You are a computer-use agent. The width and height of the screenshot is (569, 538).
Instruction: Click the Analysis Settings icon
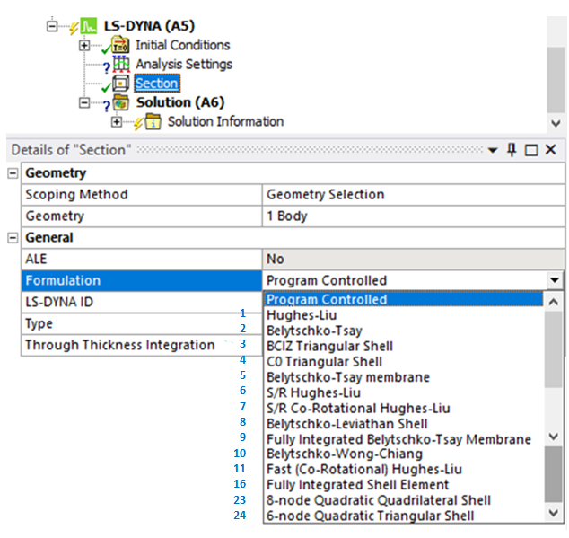[121, 65]
